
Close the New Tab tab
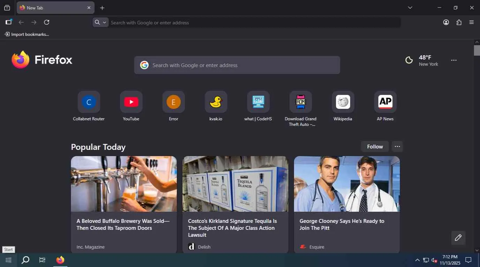coord(89,8)
